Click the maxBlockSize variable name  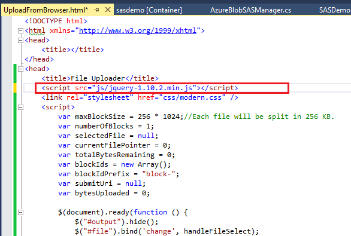pos(100,117)
